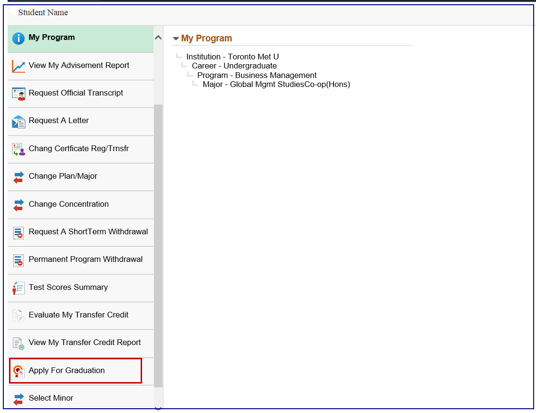
Task: Click the My Program info icon
Action: tap(18, 38)
